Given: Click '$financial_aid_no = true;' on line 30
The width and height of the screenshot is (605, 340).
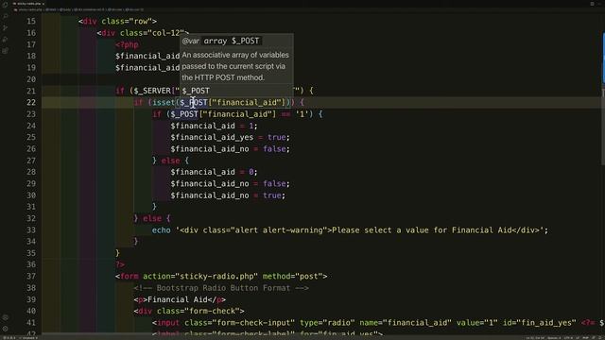Looking at the screenshot, I should click(x=228, y=195).
